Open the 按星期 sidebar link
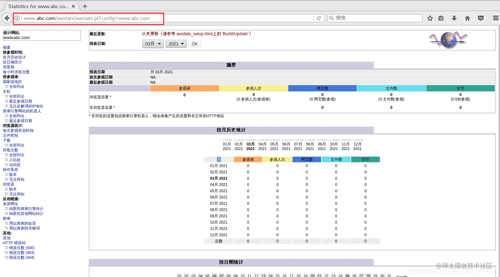 click(8, 67)
